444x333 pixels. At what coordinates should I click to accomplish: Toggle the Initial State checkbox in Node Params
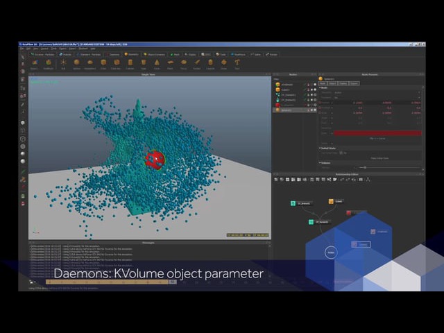pyautogui.click(x=341, y=153)
